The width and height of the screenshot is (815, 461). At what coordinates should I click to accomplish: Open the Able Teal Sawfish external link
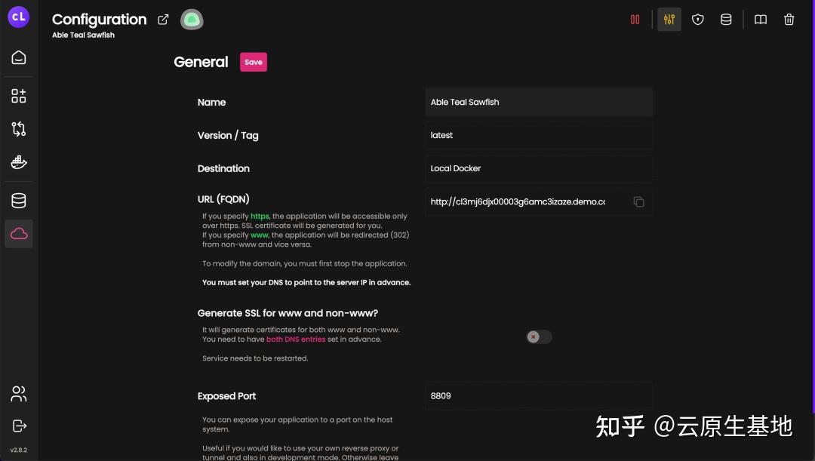tap(163, 20)
